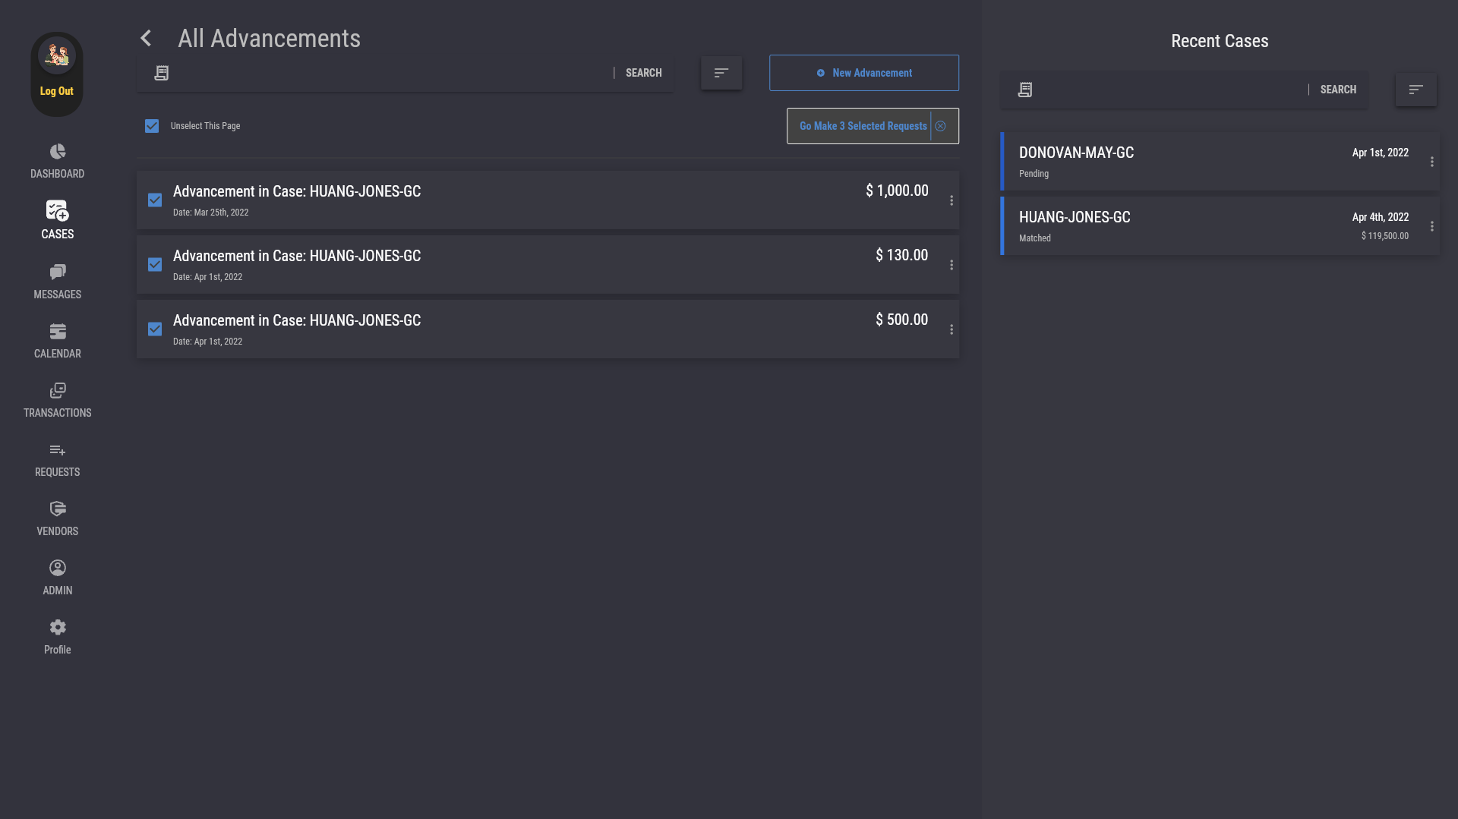Open the advancements sort filter menu
The height and width of the screenshot is (819, 1458).
721,73
